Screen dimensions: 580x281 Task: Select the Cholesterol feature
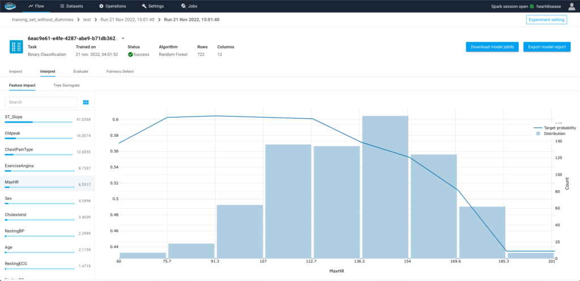[48, 217]
